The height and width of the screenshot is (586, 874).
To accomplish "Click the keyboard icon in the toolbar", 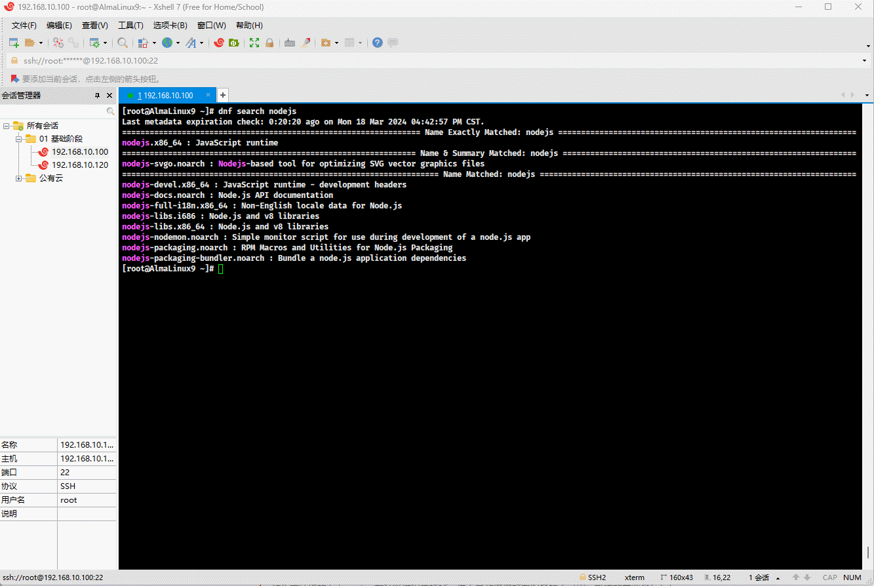I will tap(289, 43).
